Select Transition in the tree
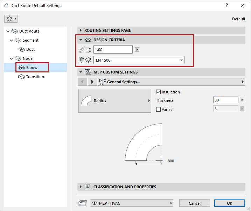Image resolution: width=251 pixels, height=211 pixels. [35, 77]
